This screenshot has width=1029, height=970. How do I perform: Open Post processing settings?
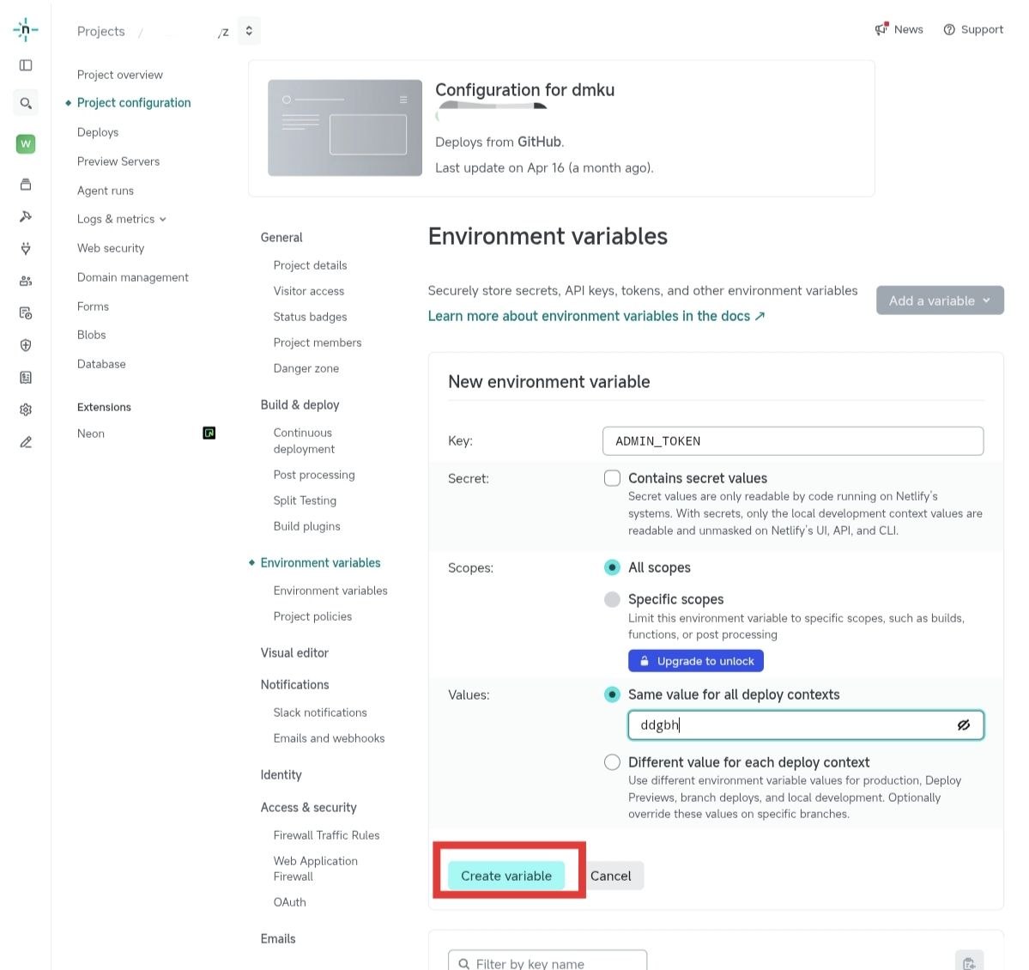click(x=314, y=475)
